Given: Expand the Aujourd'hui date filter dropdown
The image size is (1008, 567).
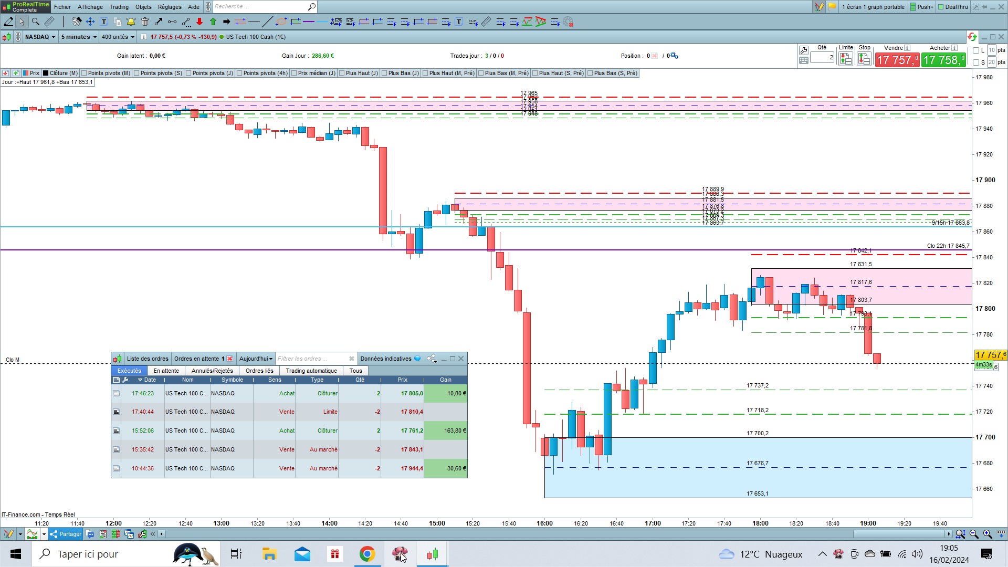Looking at the screenshot, I should [x=256, y=359].
